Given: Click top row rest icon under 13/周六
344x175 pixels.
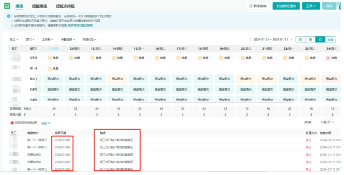Looking at the screenshot, I should point(93,58).
